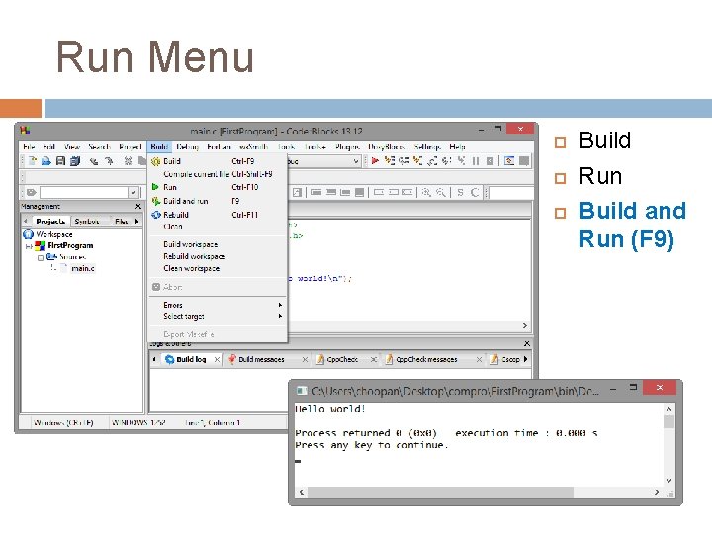Screen dimensions: 712x534
Task: Click the Run to cursor debugger icon
Action: click(390, 161)
